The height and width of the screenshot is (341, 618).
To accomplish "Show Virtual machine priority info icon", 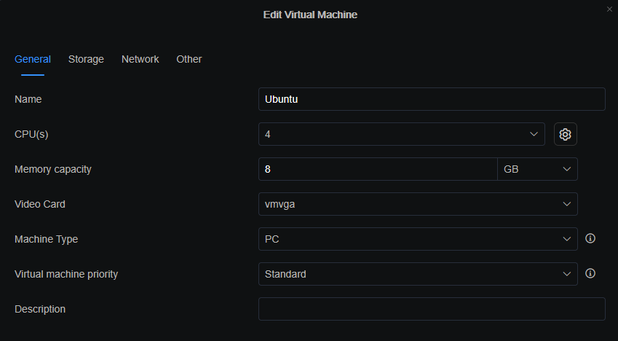I will tap(590, 273).
